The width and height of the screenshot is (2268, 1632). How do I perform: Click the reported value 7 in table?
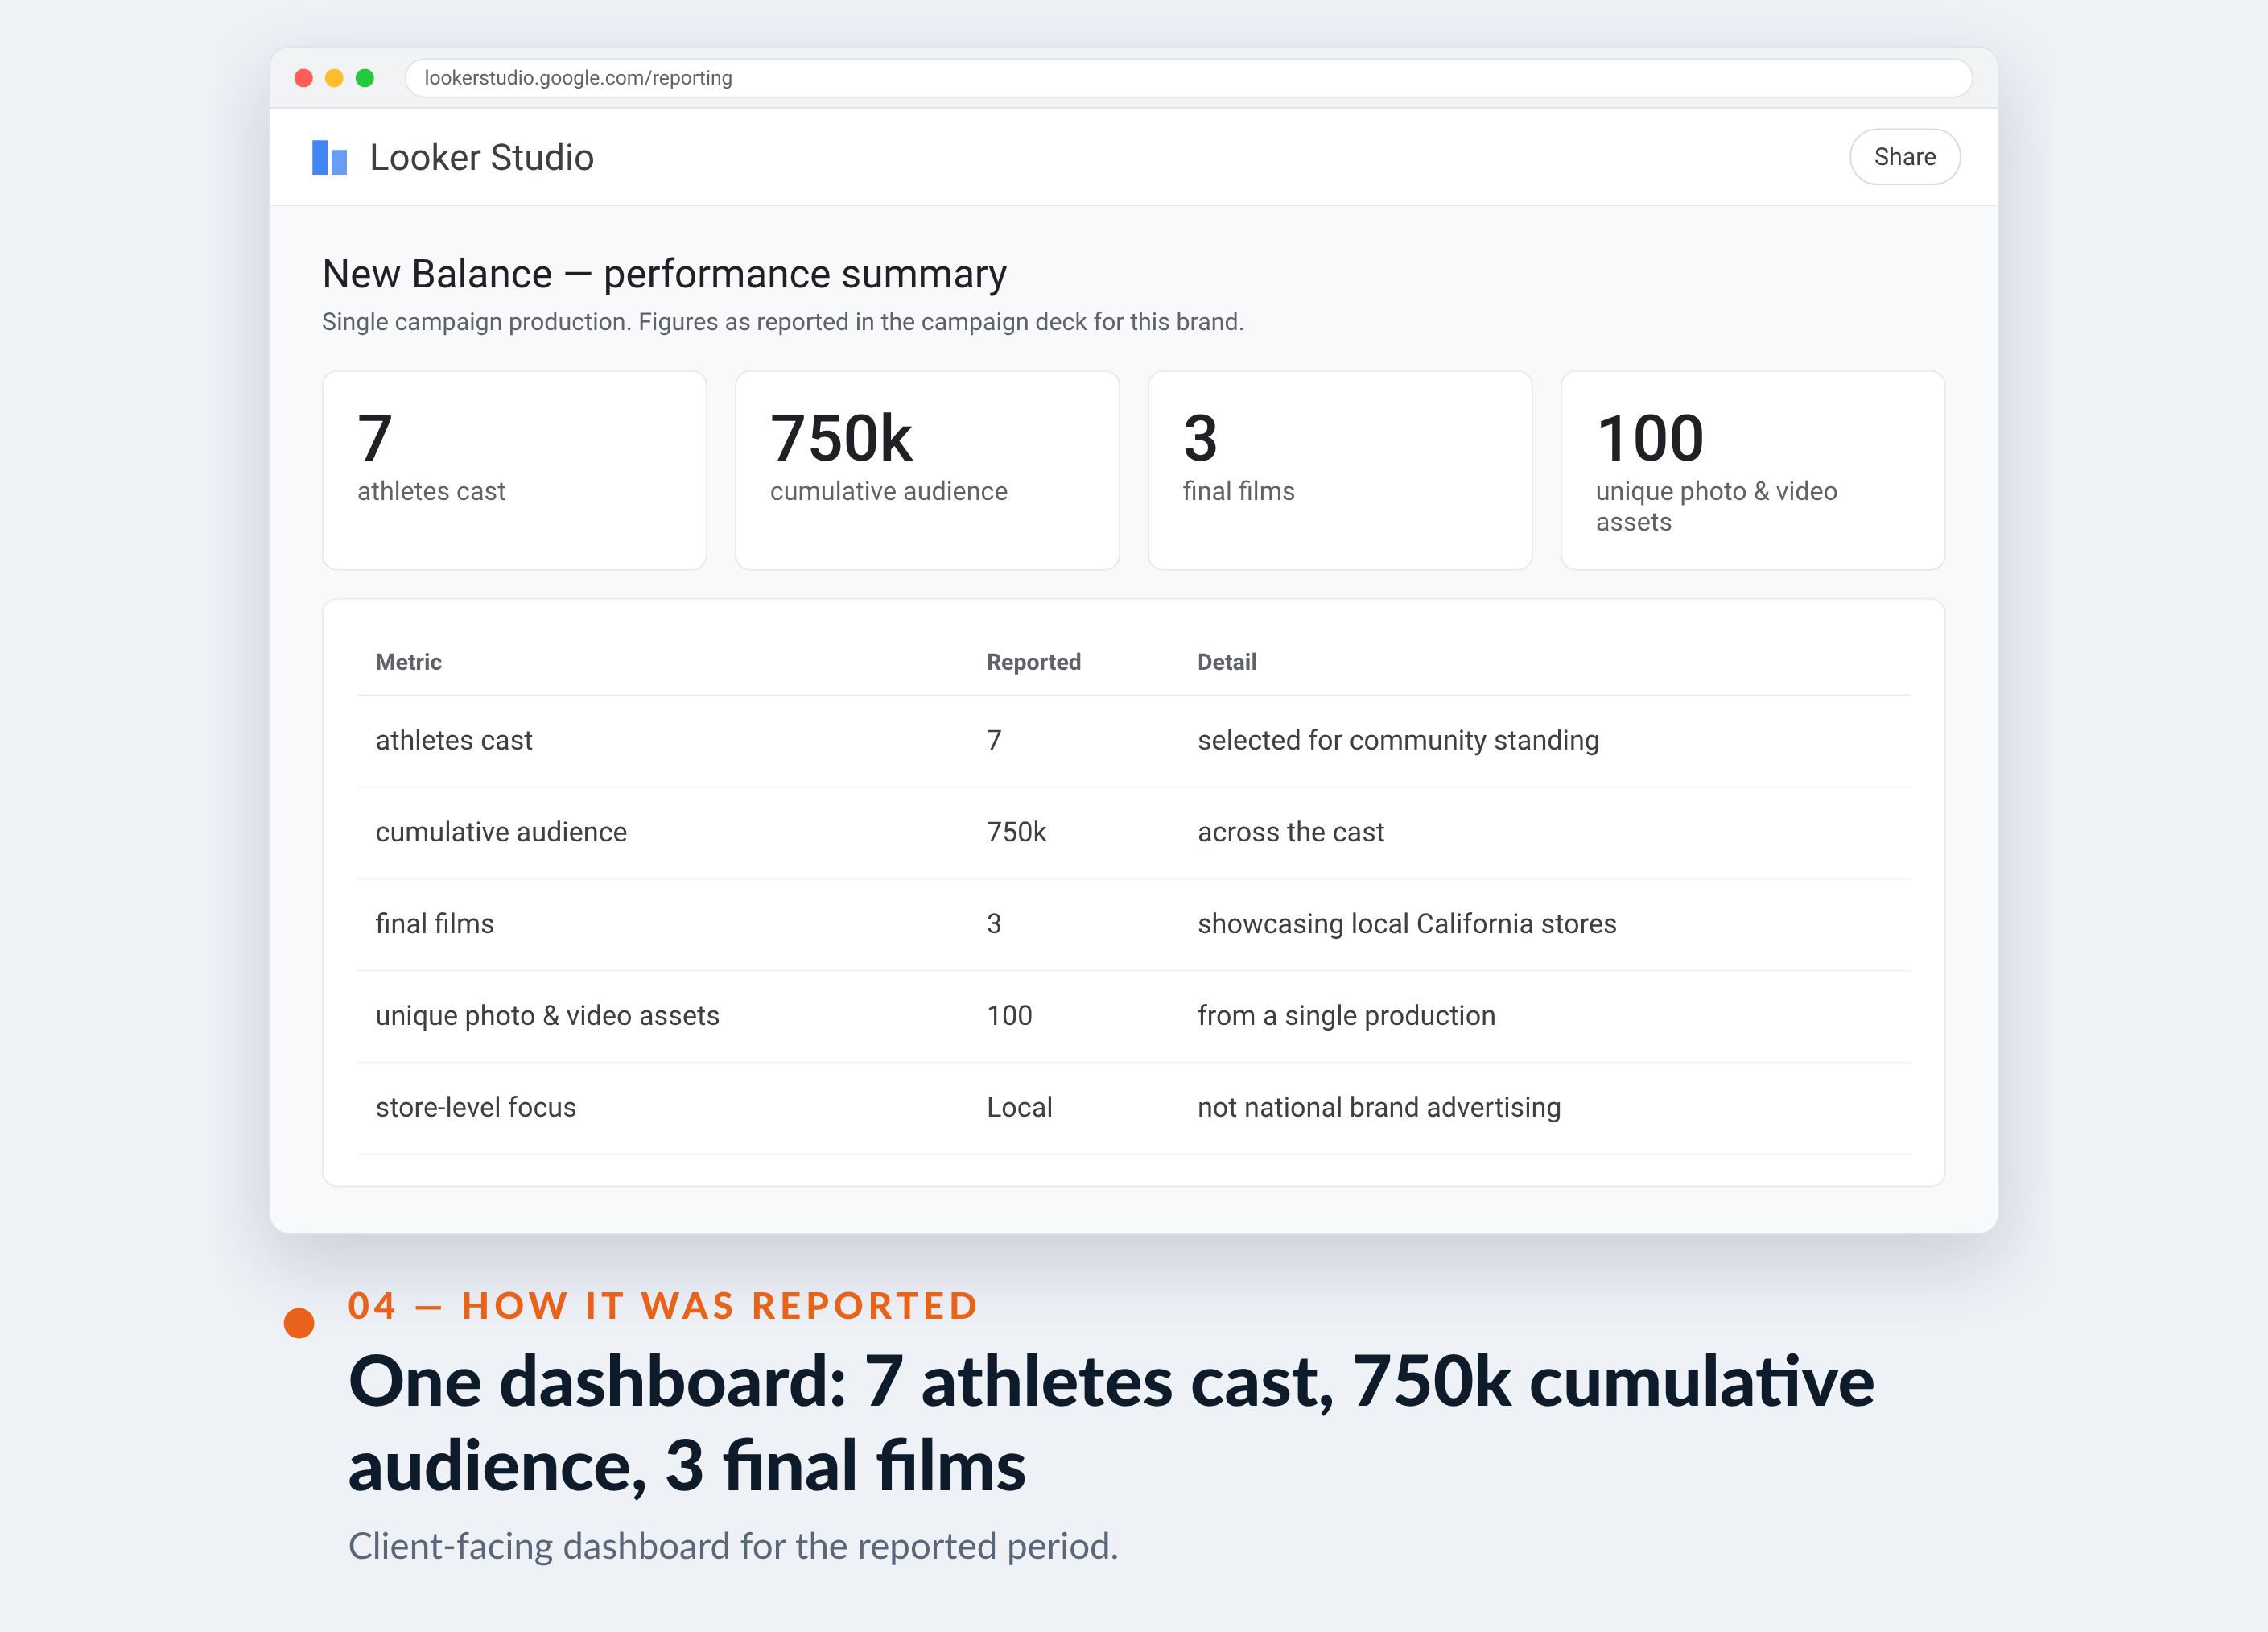point(994,741)
